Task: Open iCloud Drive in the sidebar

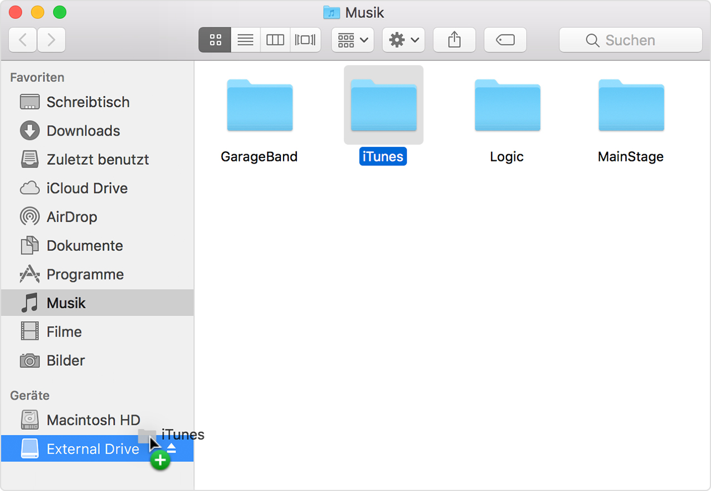Action: pyautogui.click(x=97, y=188)
